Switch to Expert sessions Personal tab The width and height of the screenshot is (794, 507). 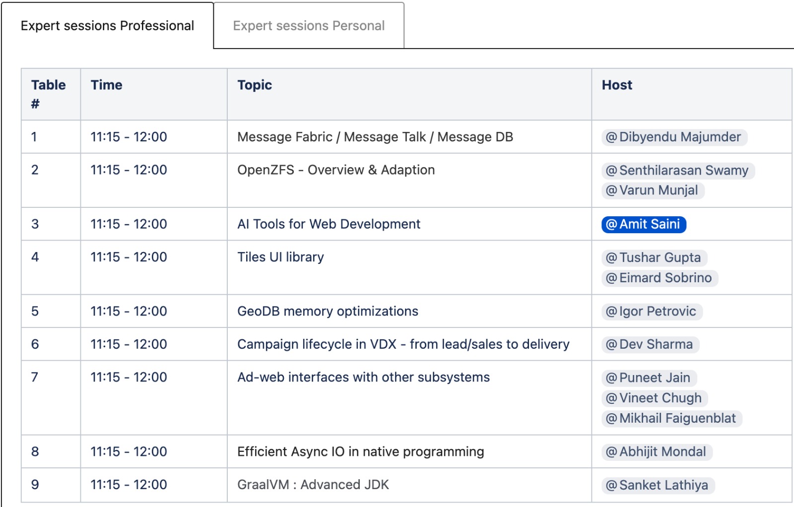(x=309, y=26)
